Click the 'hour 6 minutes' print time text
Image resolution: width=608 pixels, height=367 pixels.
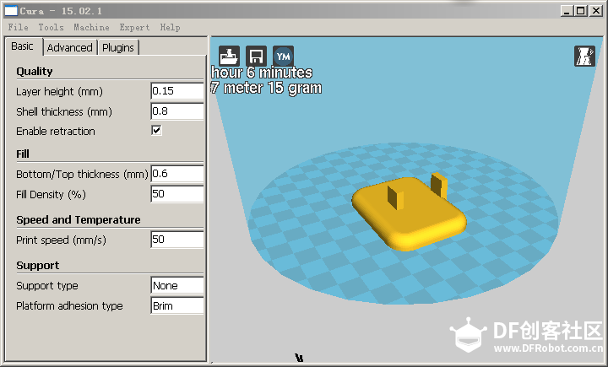(262, 73)
